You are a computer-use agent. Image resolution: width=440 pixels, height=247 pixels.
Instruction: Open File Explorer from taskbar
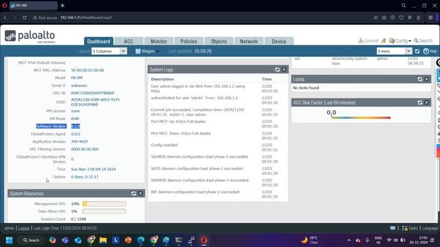point(103,240)
